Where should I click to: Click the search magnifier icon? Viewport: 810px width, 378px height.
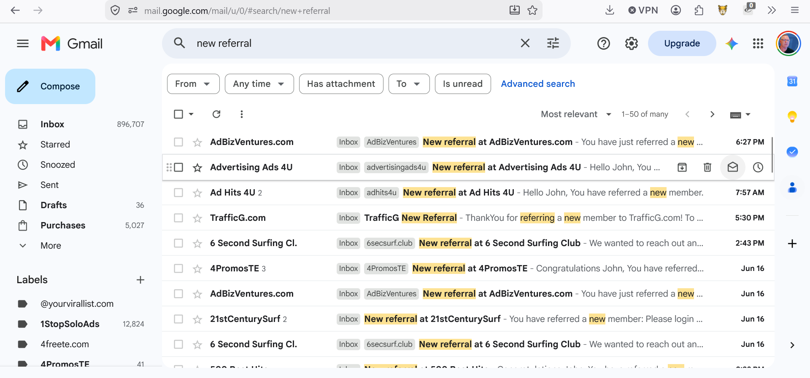[179, 43]
